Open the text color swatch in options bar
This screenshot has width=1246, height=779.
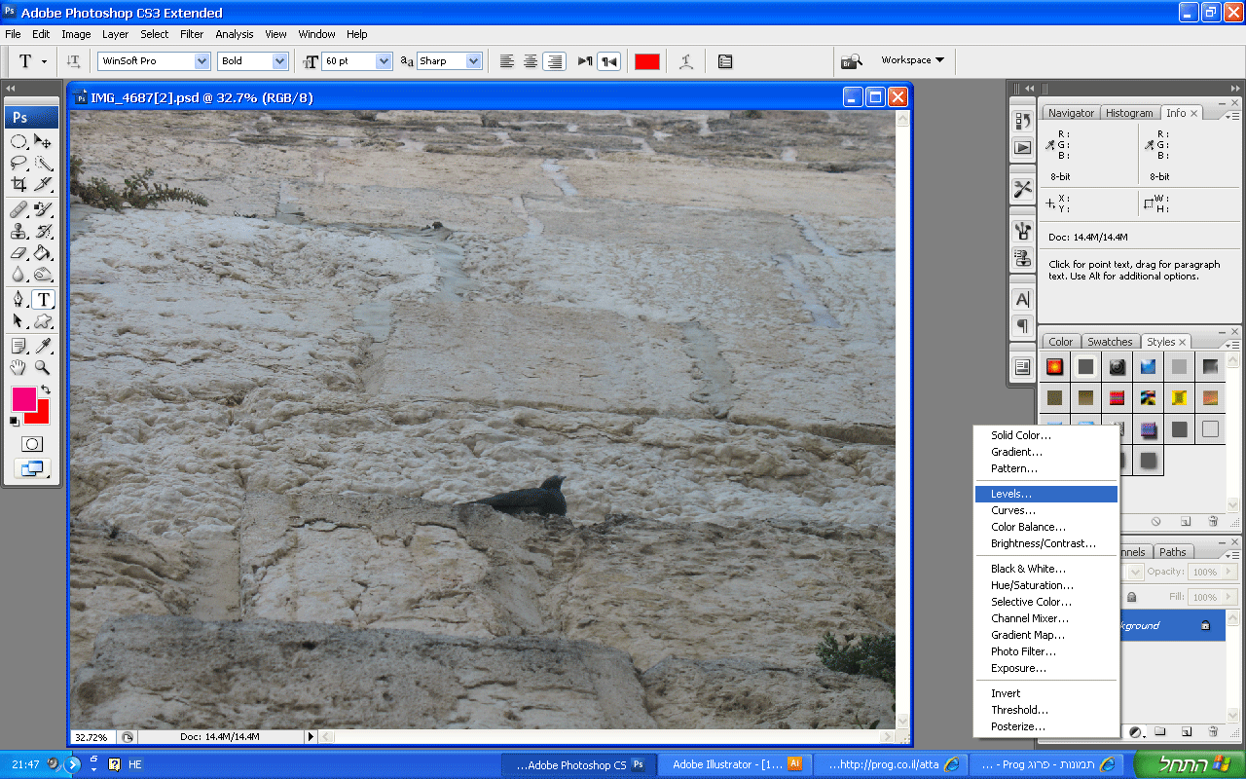pos(646,61)
